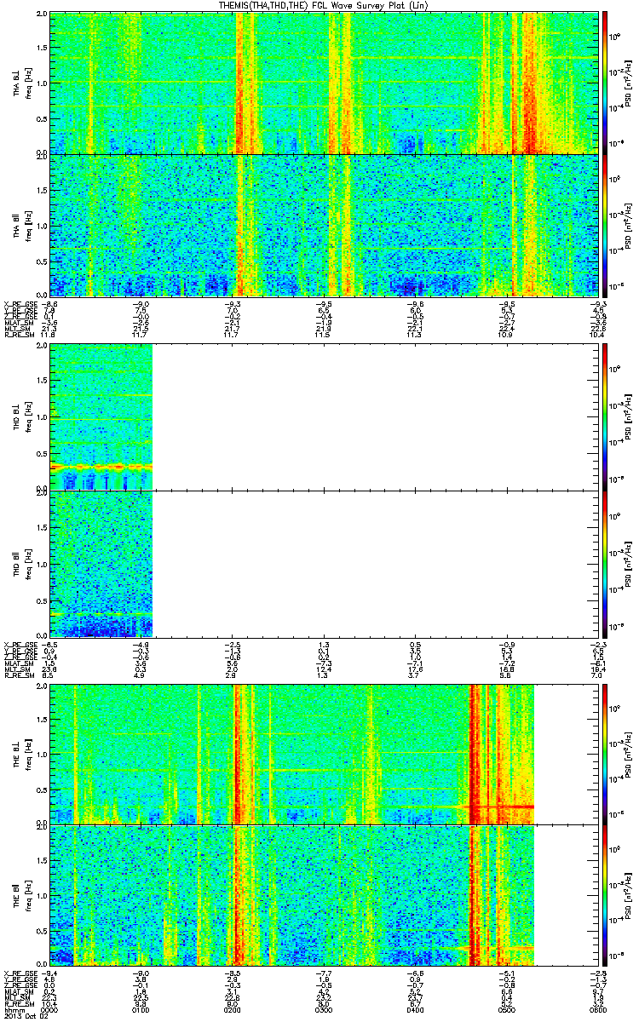
Task: Click the PSD color bar beside THD Bll panel
Action: click(x=605, y=561)
